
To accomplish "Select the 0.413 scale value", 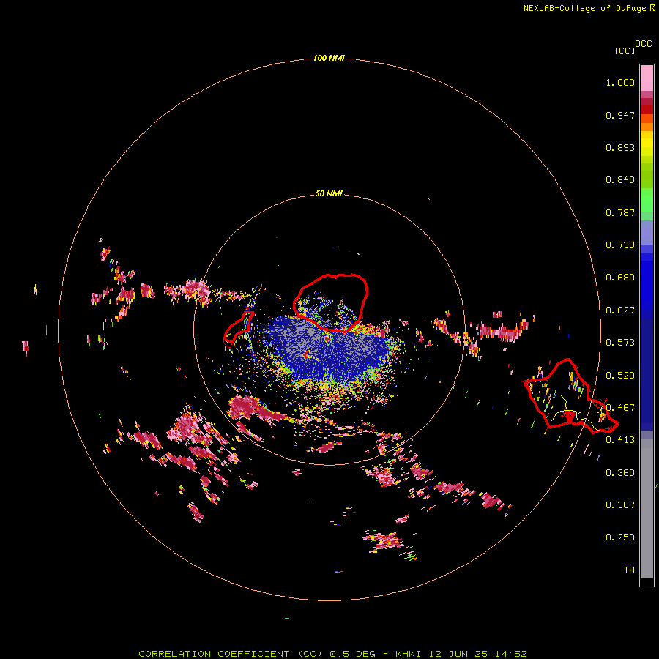I will tap(620, 440).
